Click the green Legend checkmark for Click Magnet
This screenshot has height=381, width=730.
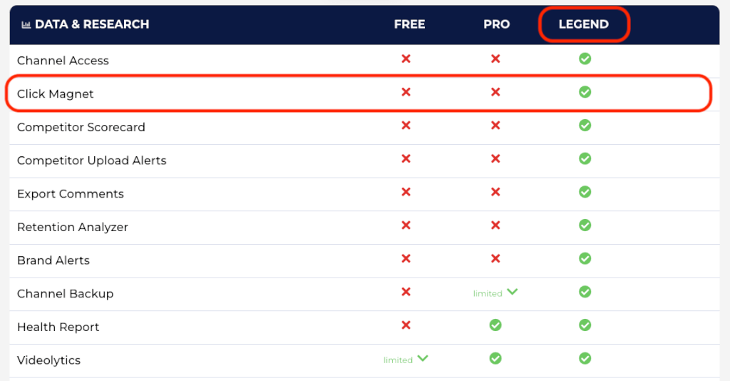tap(585, 92)
